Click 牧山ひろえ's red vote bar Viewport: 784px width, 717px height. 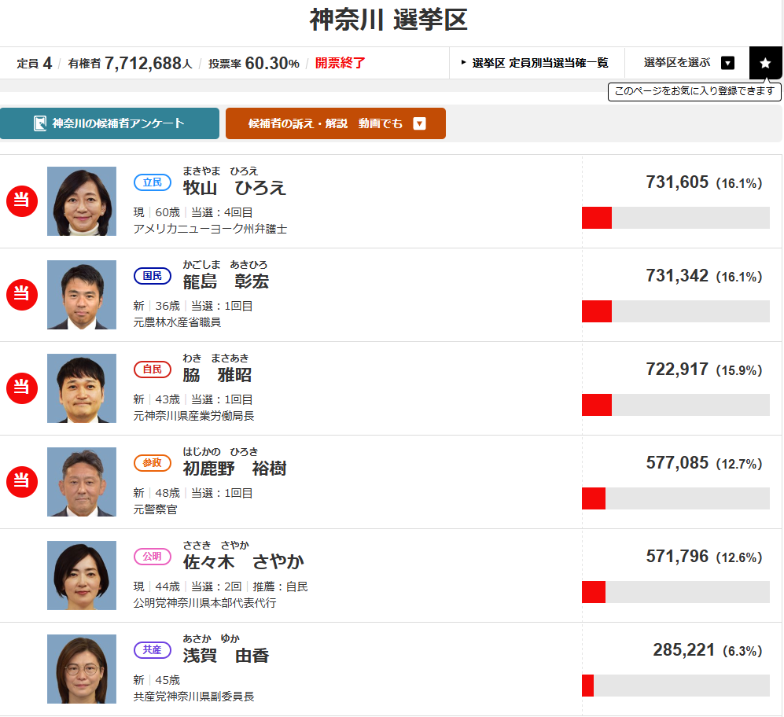click(x=597, y=218)
